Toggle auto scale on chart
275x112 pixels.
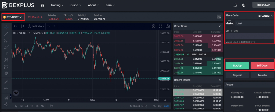click(167, 106)
